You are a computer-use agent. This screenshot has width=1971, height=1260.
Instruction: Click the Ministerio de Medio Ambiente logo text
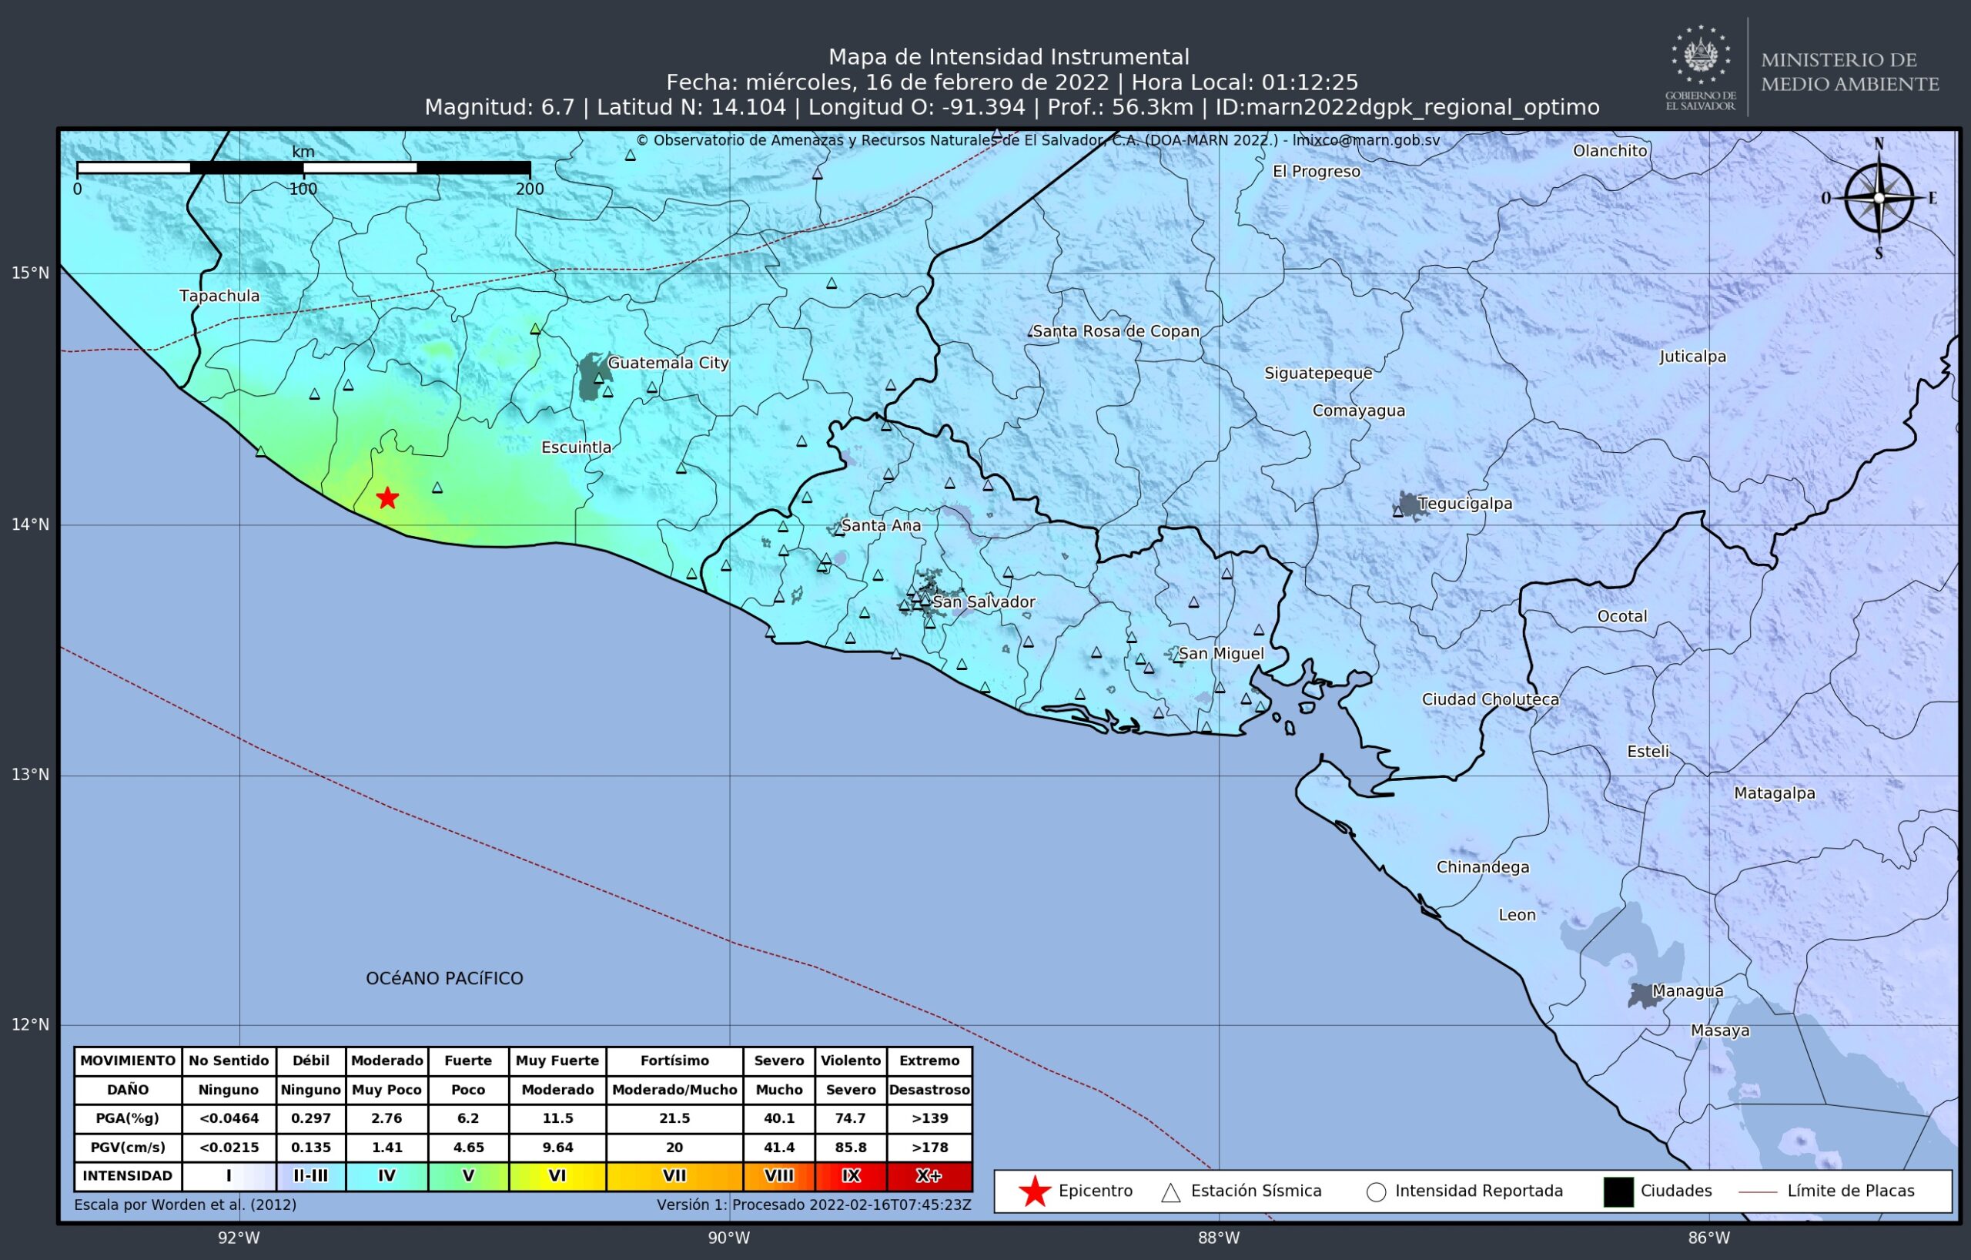pos(1849,71)
